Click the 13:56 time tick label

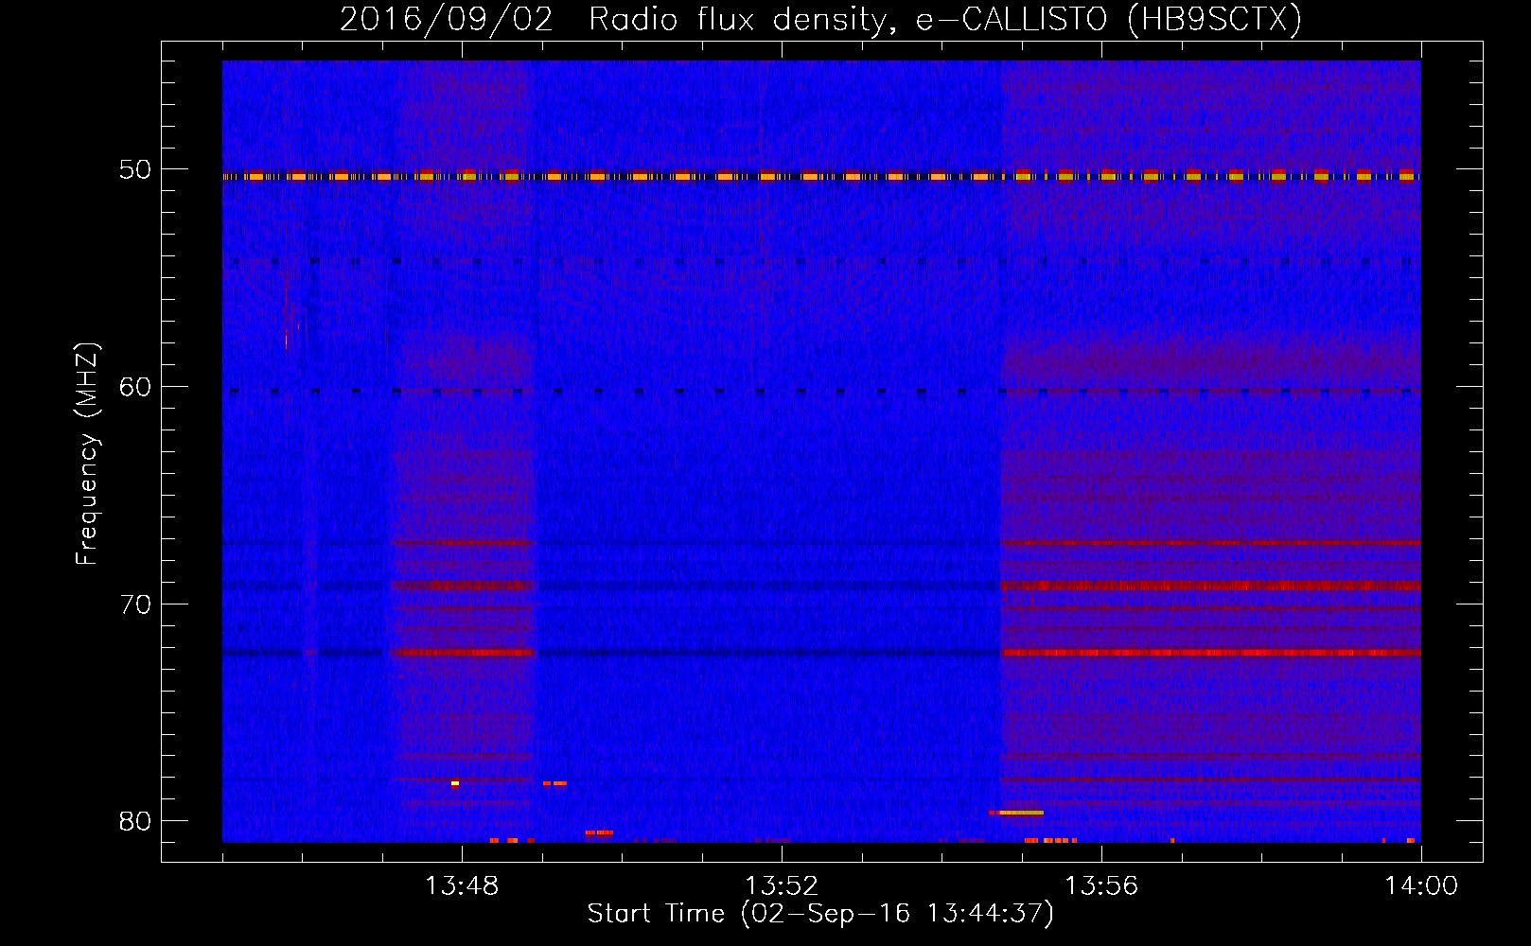(1101, 886)
